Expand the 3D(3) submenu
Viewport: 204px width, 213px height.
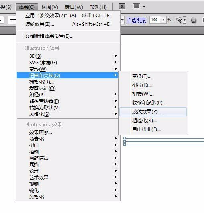(68, 56)
